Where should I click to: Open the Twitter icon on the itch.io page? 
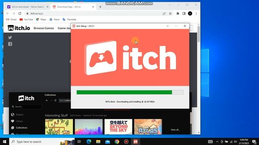pos(10,37)
